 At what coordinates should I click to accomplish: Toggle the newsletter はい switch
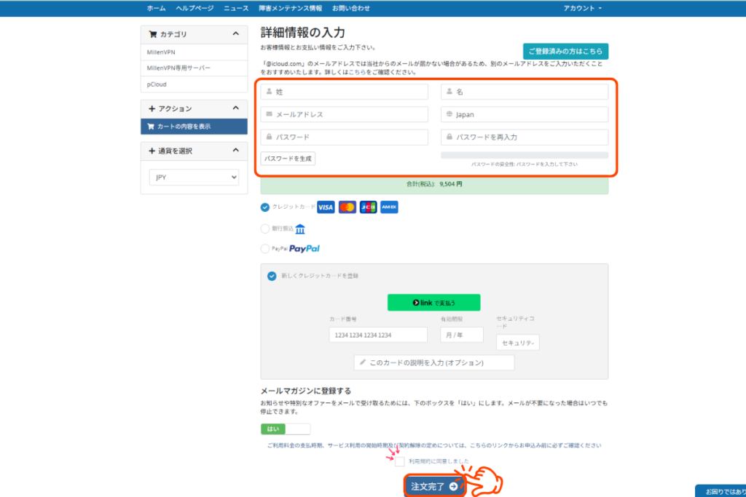point(286,429)
